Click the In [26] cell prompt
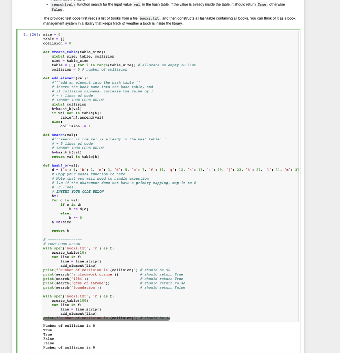This screenshot has height=353, width=340. 32,34
